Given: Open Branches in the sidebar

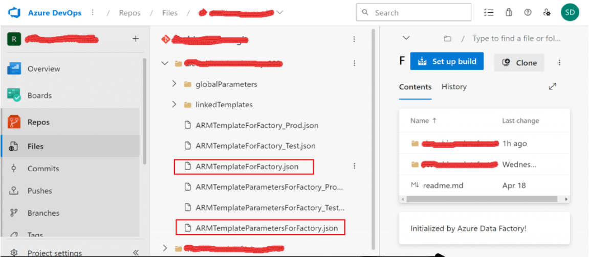Looking at the screenshot, I should (43, 213).
